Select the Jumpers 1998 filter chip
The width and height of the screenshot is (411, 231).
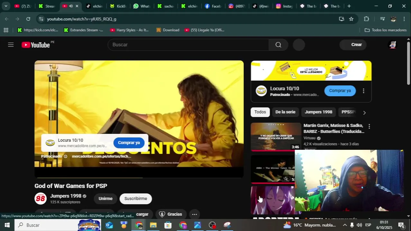[318, 112]
